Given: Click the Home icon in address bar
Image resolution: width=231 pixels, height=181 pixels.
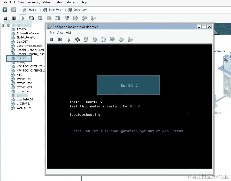Looking at the screenshot, I should point(25,10).
